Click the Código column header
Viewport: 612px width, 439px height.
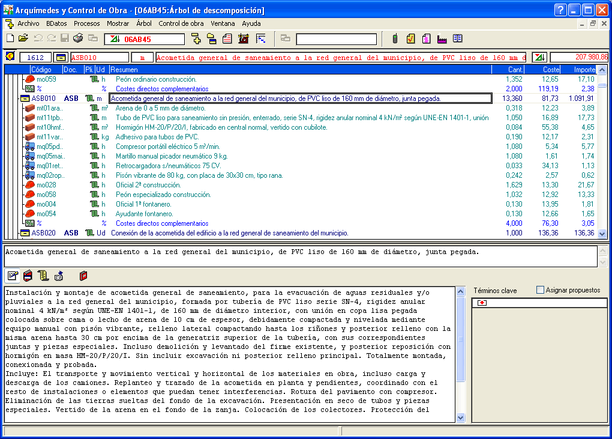tap(46, 70)
